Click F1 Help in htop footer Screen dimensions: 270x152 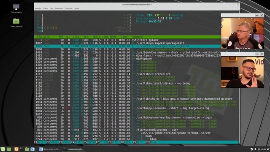pyautogui.click(x=40, y=142)
